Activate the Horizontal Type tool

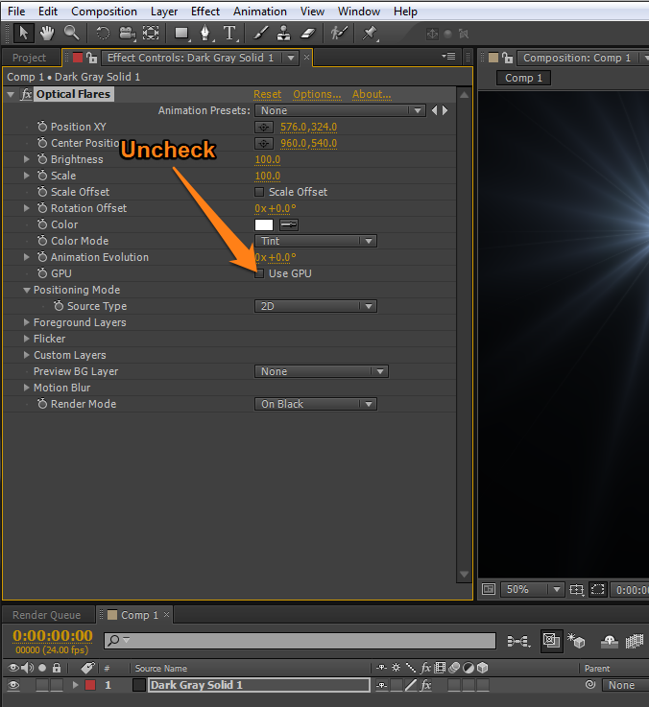(x=230, y=33)
